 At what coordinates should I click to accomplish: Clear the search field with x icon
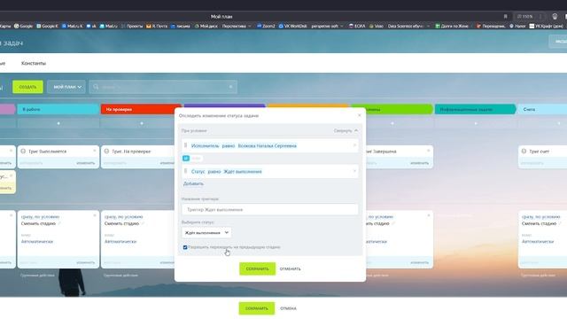[x=230, y=87]
